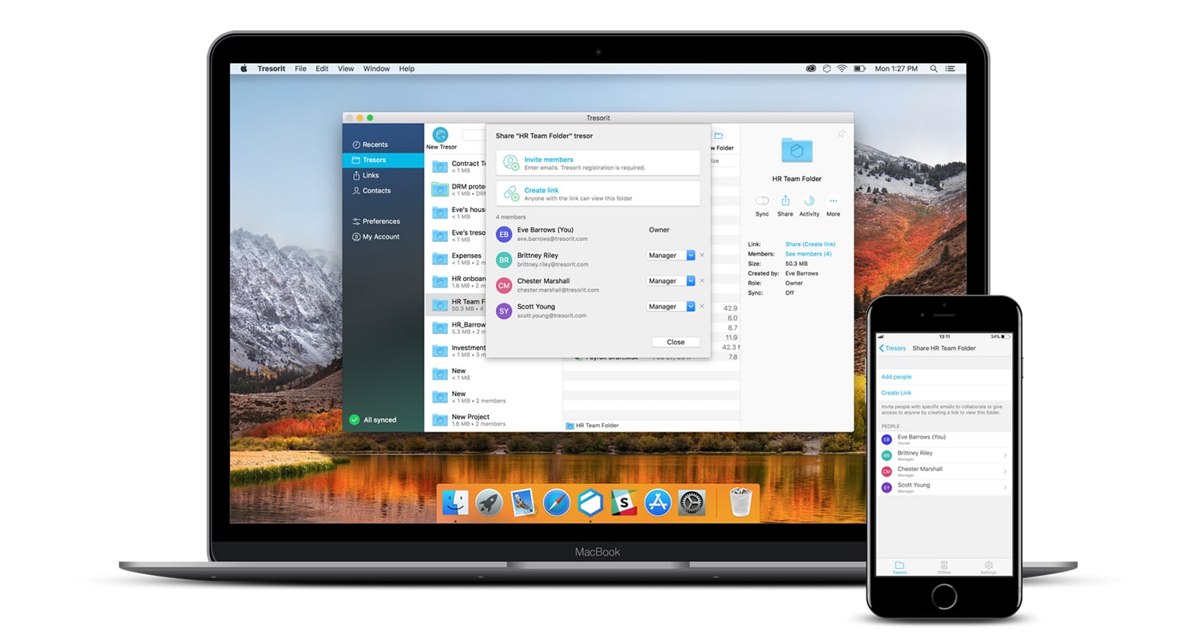
Task: Open Scott Young's Manager role dropdown
Action: tap(671, 307)
